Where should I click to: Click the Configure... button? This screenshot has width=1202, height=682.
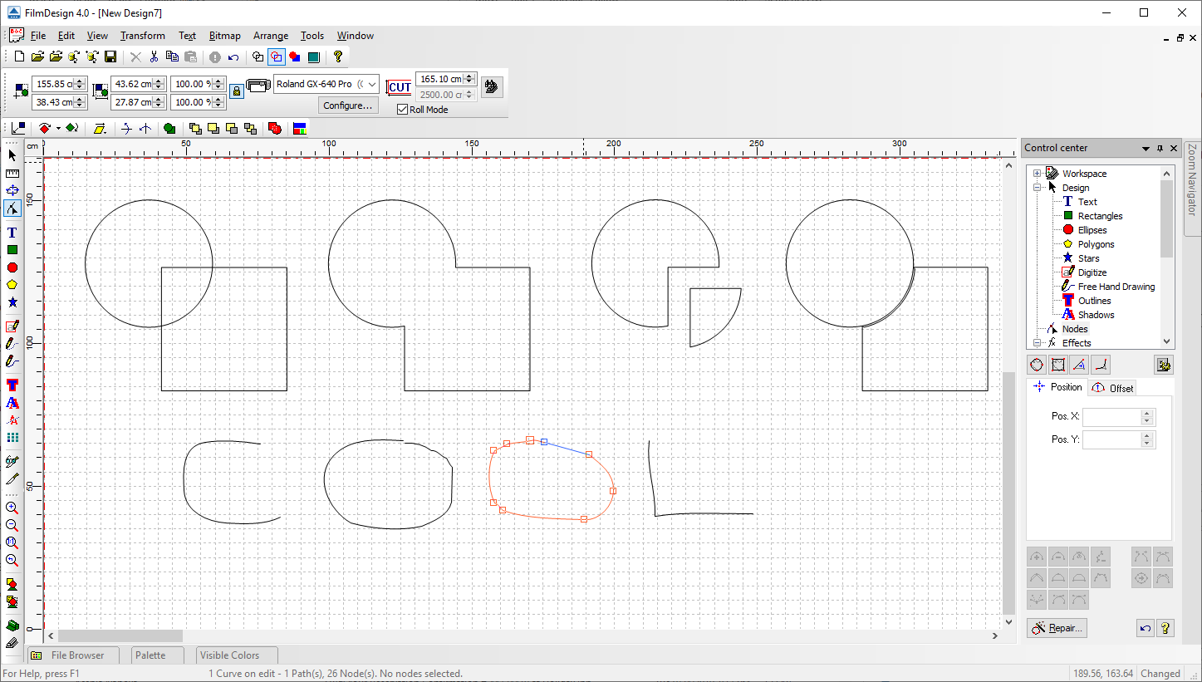pos(348,105)
